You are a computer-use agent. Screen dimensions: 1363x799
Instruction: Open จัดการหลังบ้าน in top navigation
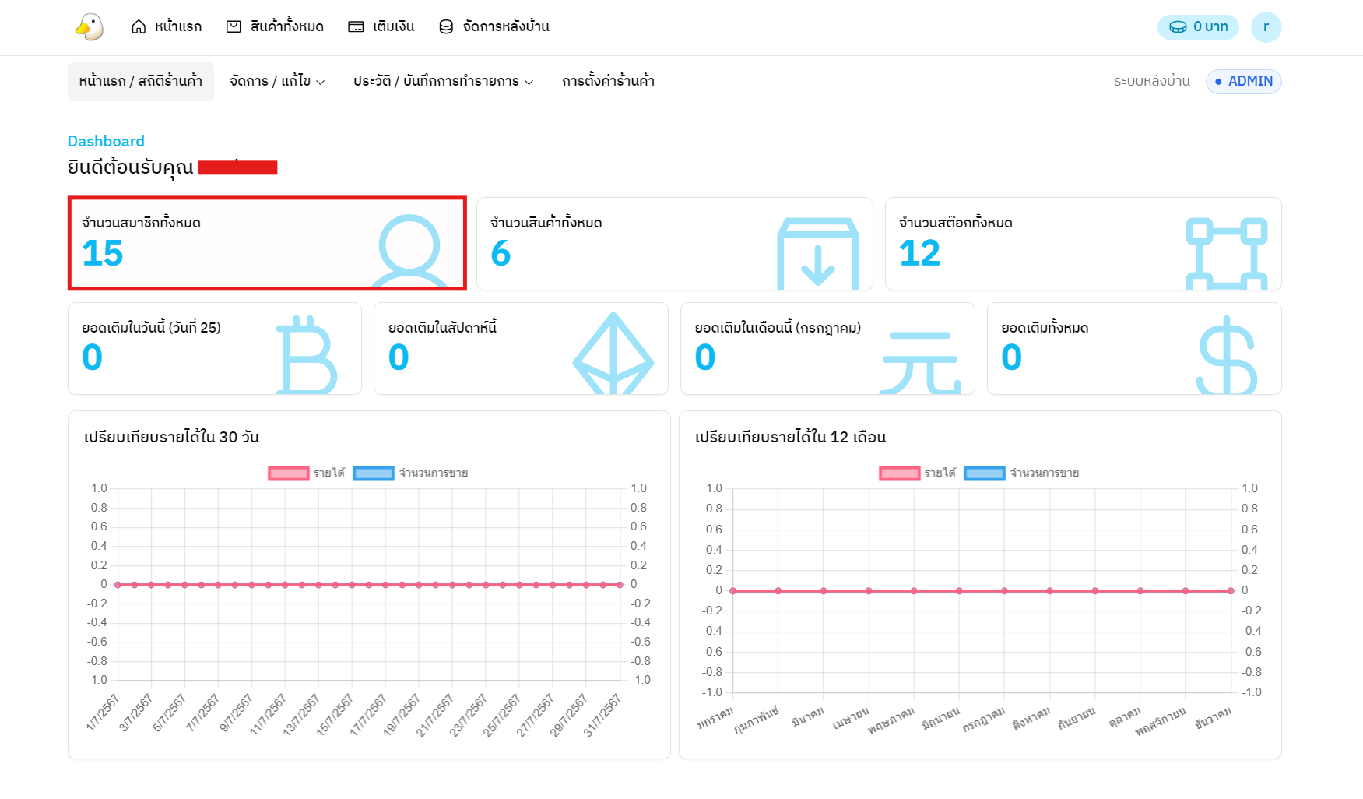[494, 27]
